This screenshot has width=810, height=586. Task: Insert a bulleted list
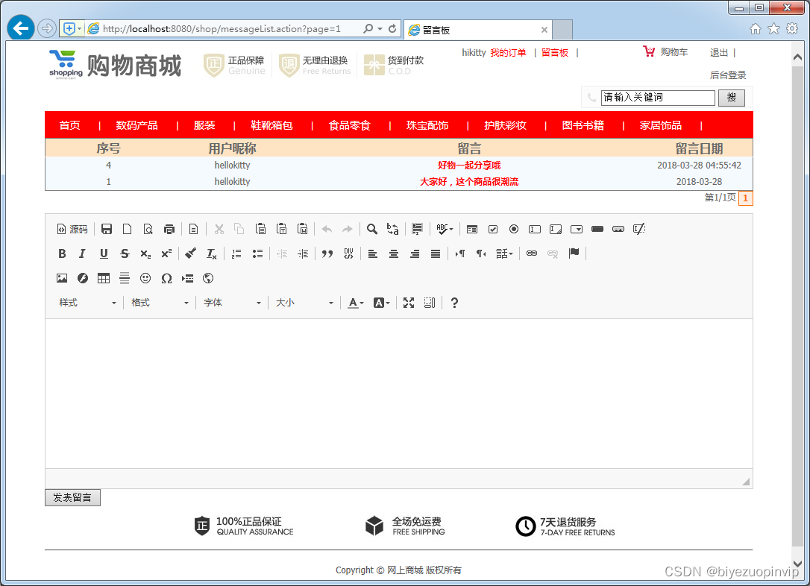257,253
